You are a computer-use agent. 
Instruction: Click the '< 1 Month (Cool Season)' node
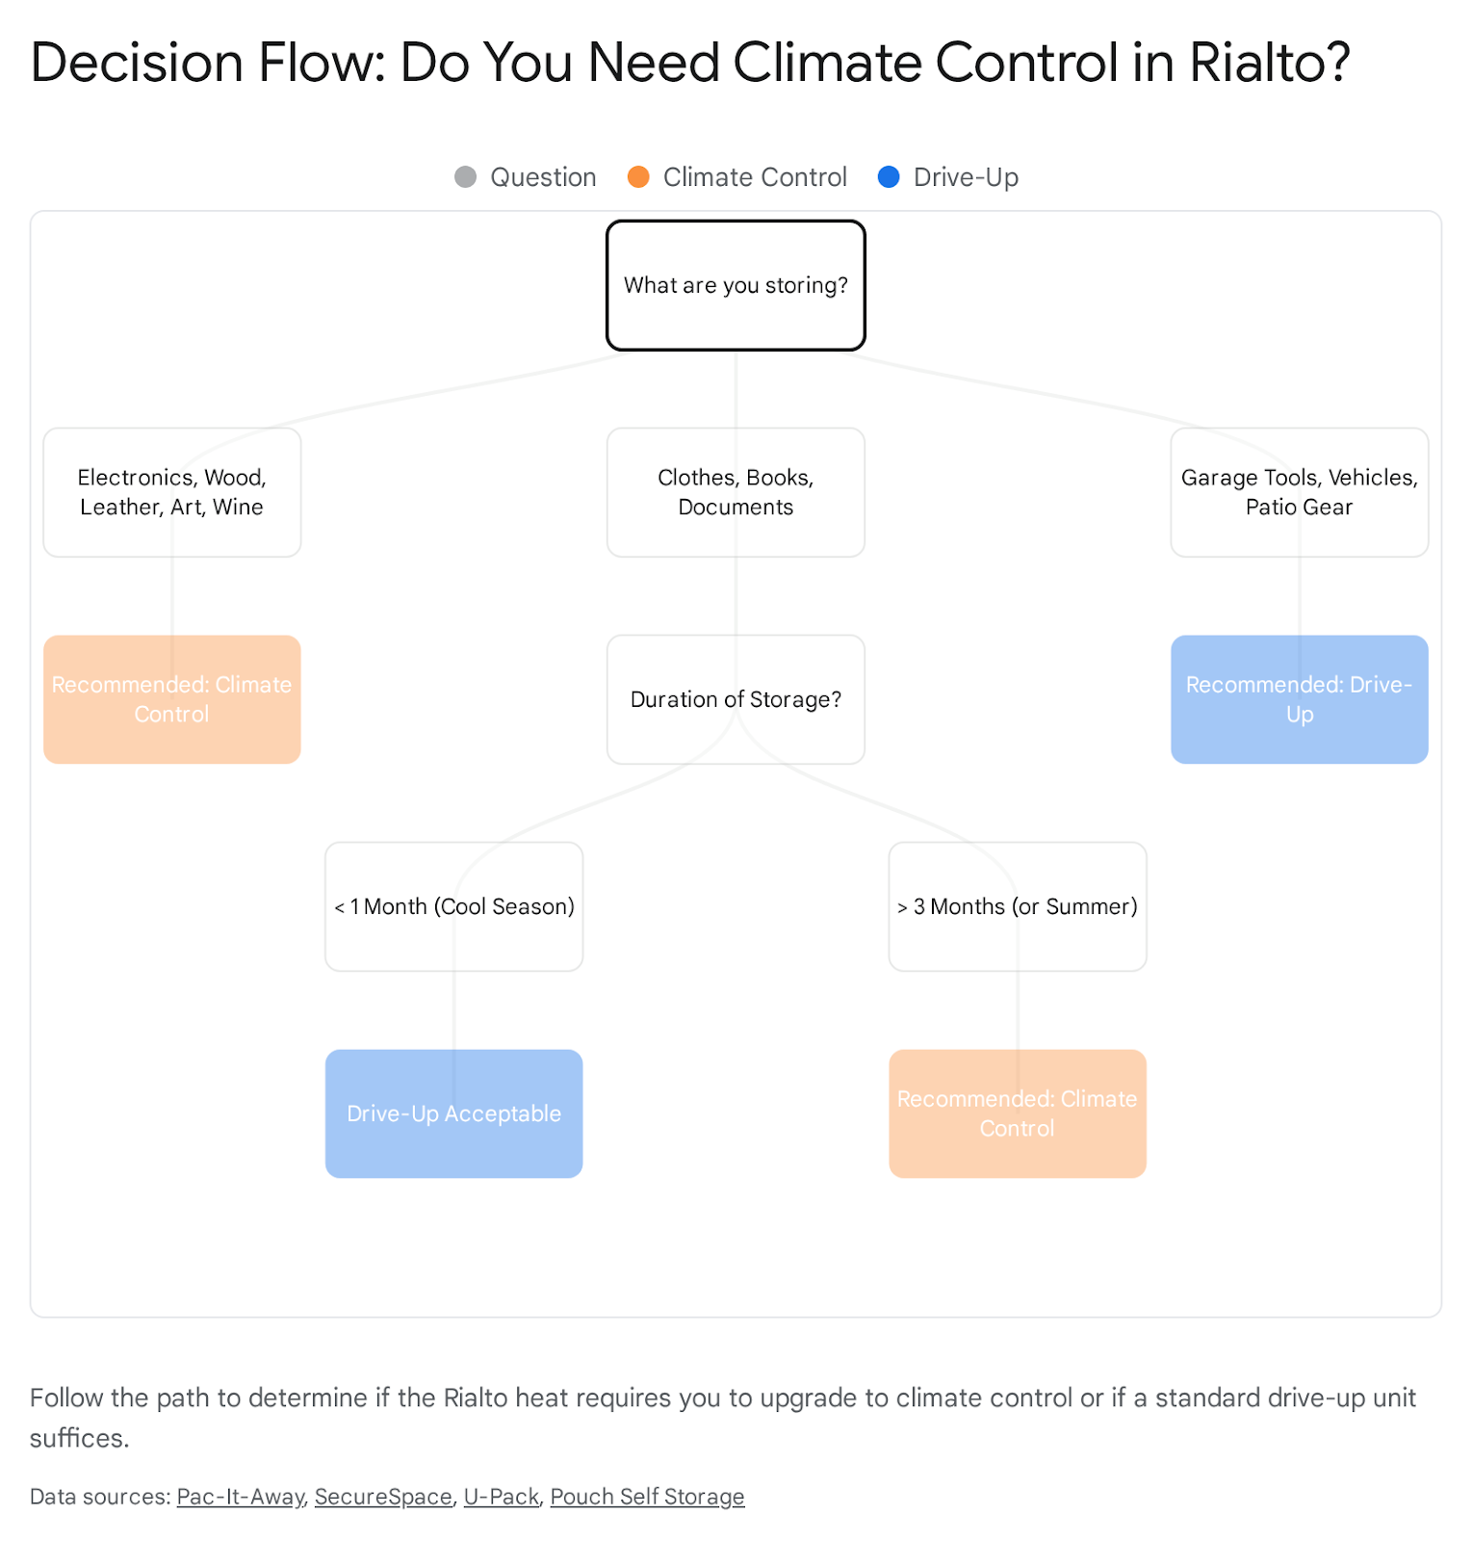pyautogui.click(x=454, y=906)
